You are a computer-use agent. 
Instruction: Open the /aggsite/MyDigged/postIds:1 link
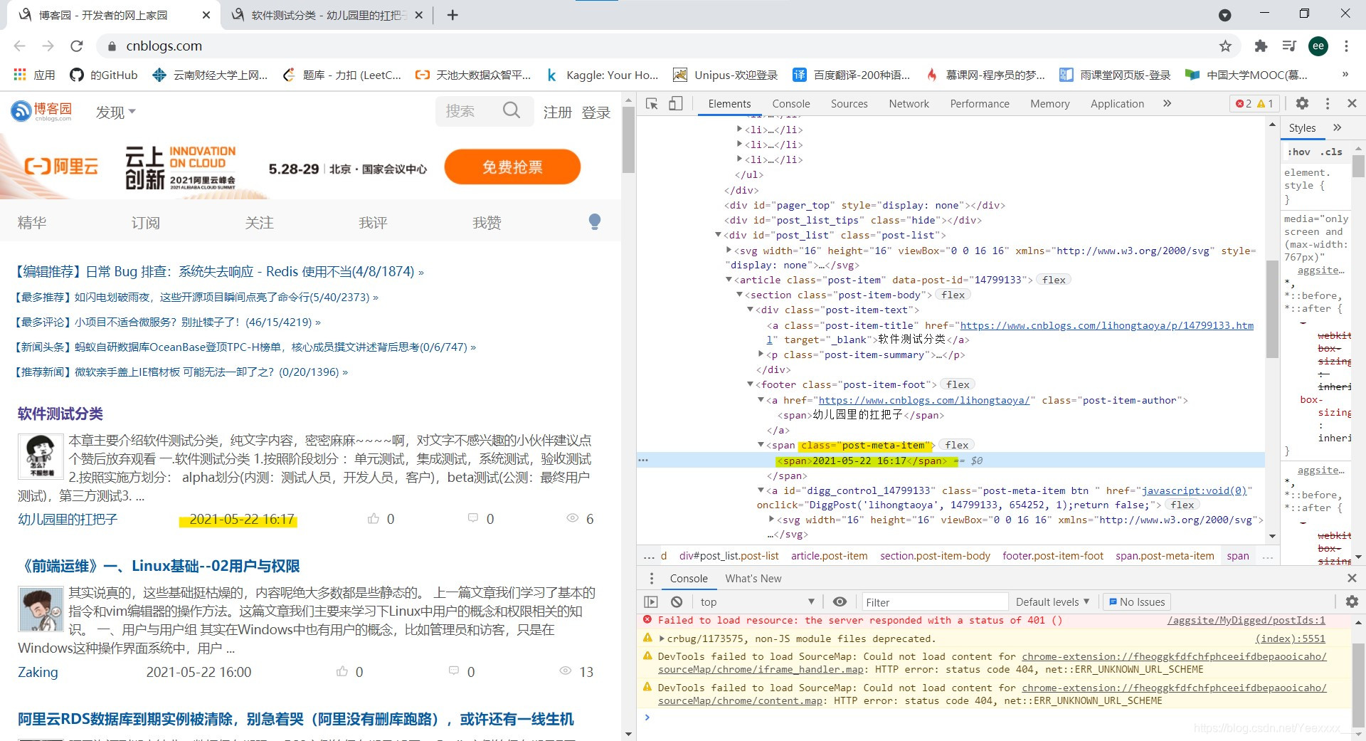tap(1246, 621)
